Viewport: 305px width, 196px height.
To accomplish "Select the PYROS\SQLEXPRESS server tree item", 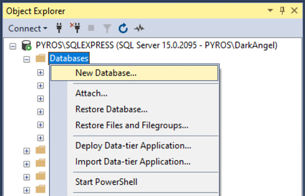I will tap(156, 45).
